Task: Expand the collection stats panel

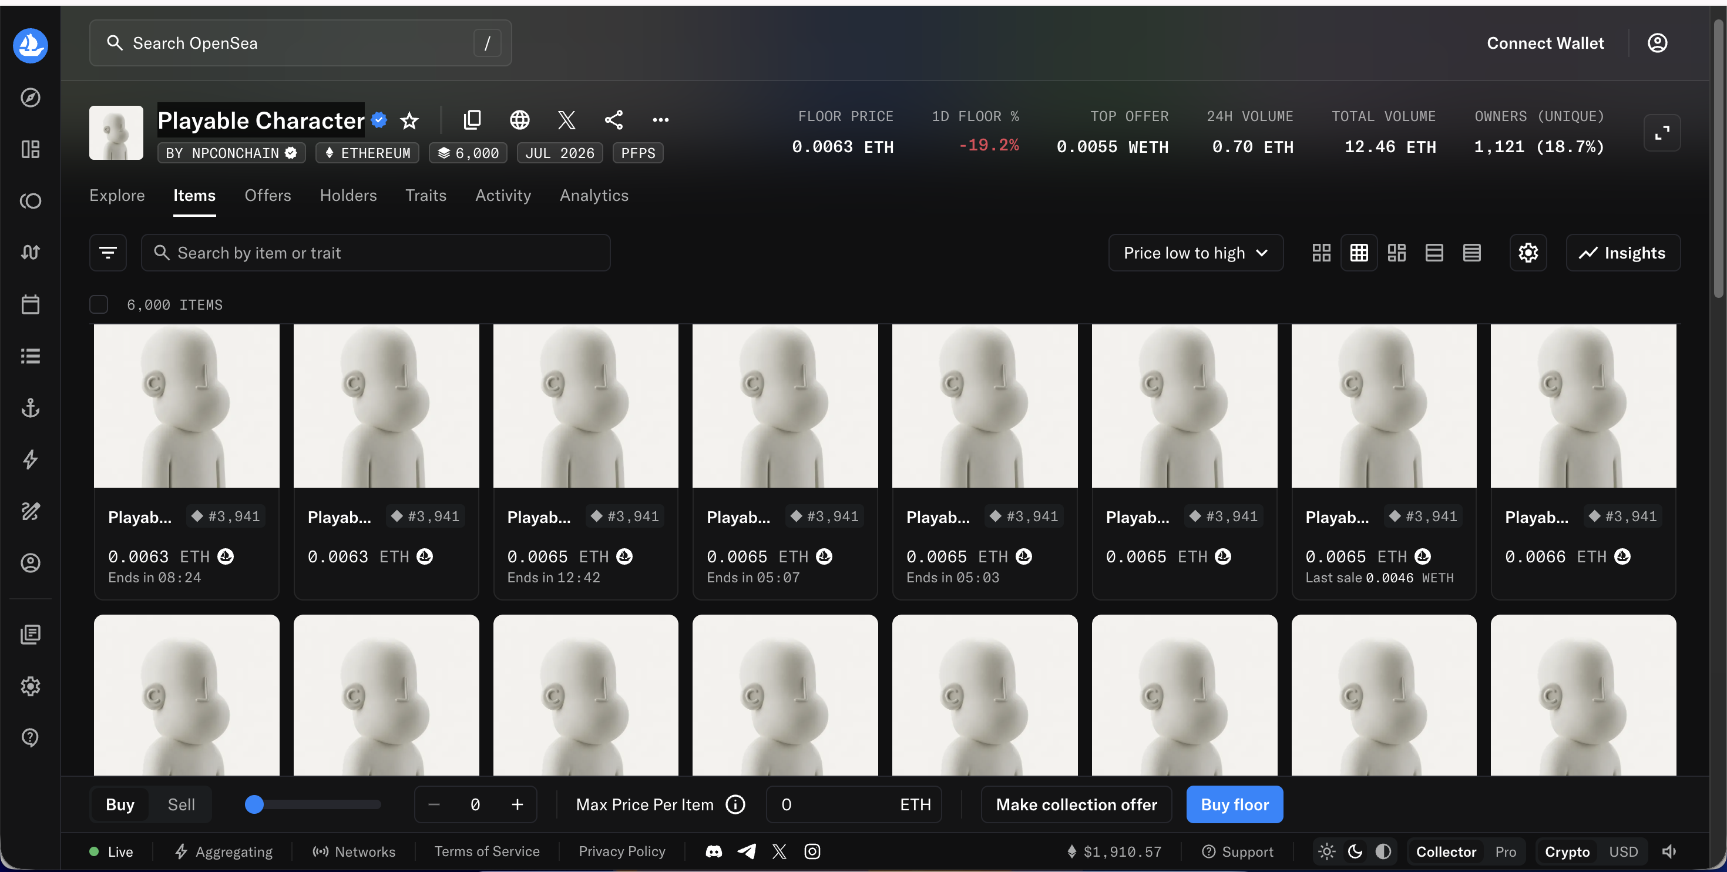Action: tap(1662, 133)
